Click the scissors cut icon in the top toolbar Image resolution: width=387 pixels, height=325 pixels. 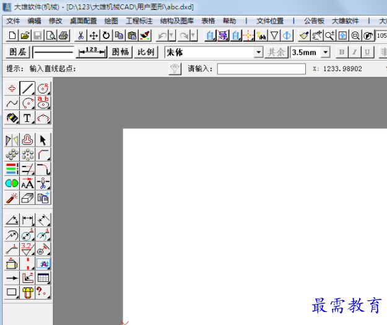80,36
